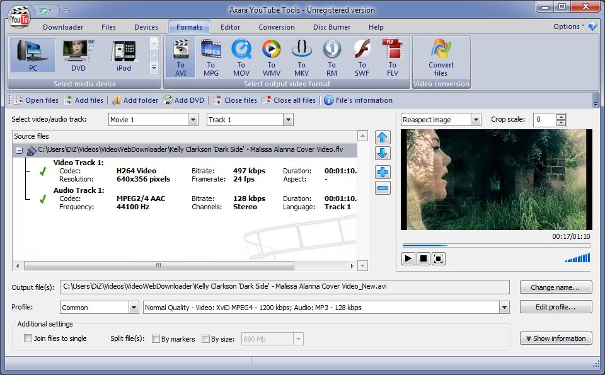The width and height of the screenshot is (605, 375).
Task: Adjust the preview volume bars
Action: pyautogui.click(x=578, y=258)
